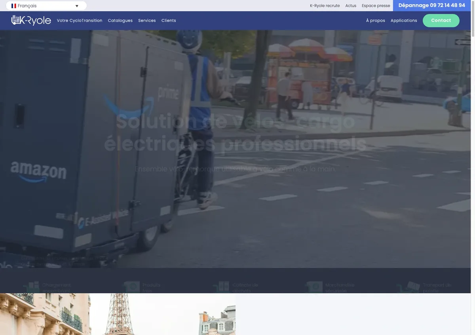Open the Applications menu

click(x=404, y=21)
